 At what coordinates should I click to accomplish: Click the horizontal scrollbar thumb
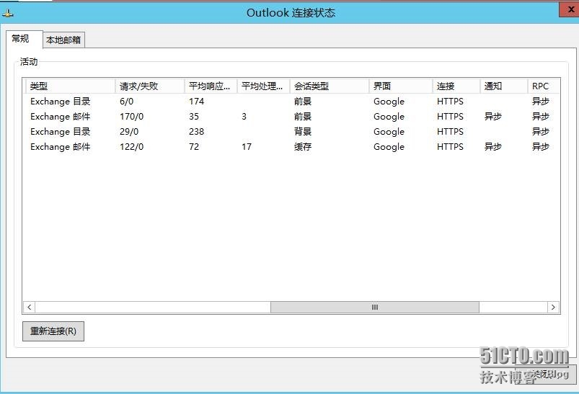pos(375,307)
